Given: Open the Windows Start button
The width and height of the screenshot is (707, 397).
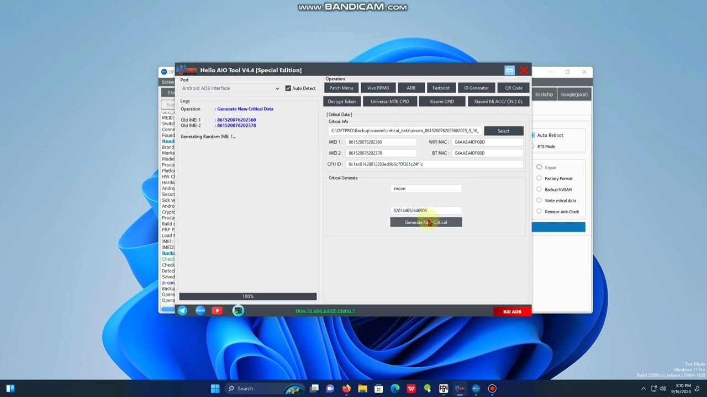Looking at the screenshot, I should click(x=215, y=388).
